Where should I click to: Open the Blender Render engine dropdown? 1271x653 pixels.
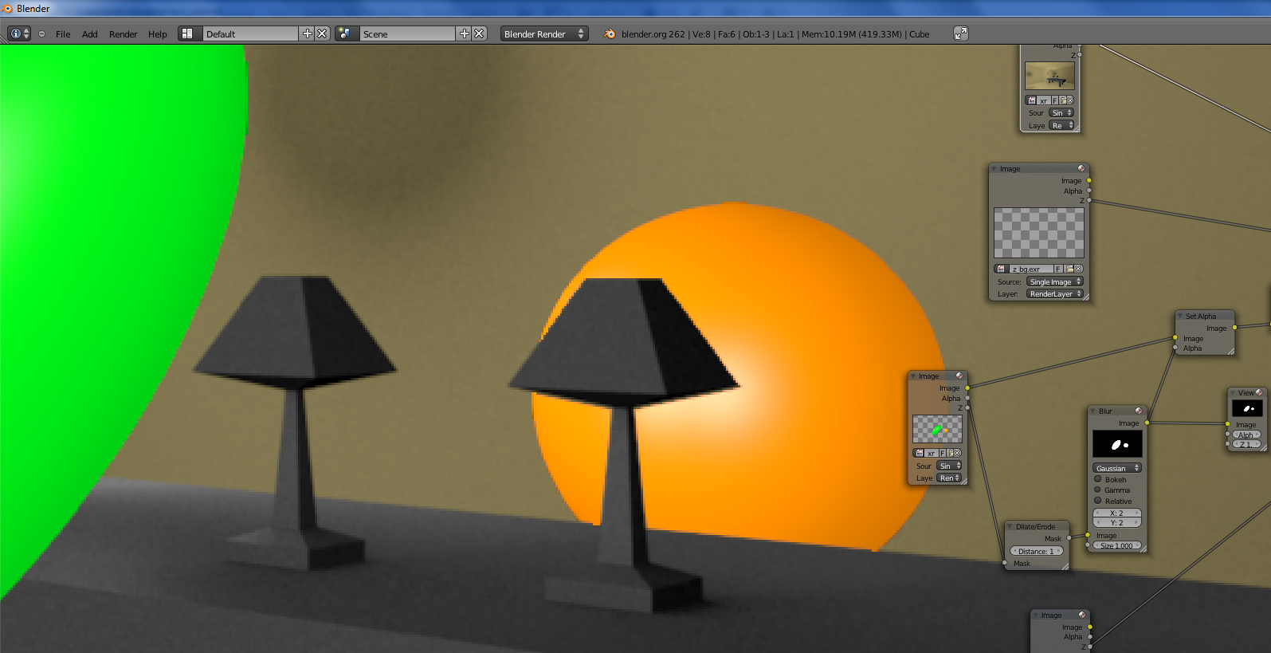544,33
